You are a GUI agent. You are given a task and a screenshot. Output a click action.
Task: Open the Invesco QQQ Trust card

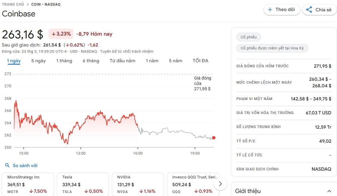pos(193,184)
